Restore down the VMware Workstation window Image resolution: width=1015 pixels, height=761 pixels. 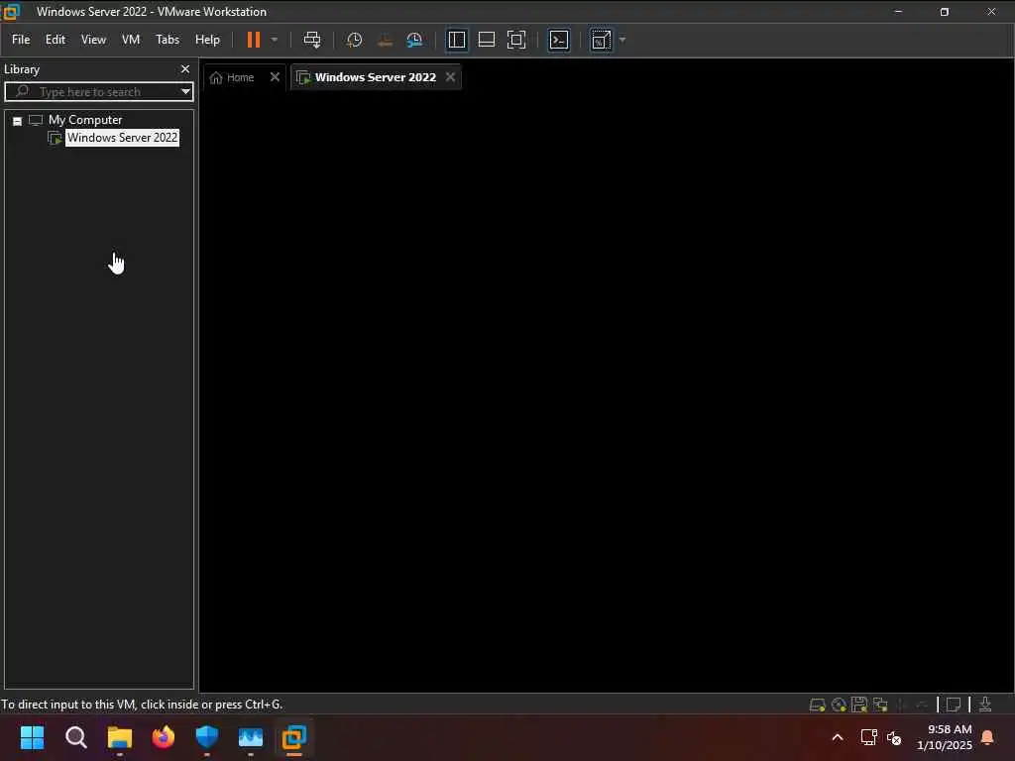(x=945, y=12)
